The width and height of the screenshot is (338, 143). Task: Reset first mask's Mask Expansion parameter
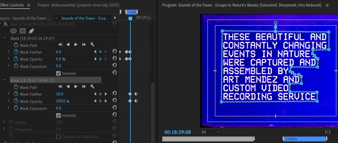click(x=115, y=66)
